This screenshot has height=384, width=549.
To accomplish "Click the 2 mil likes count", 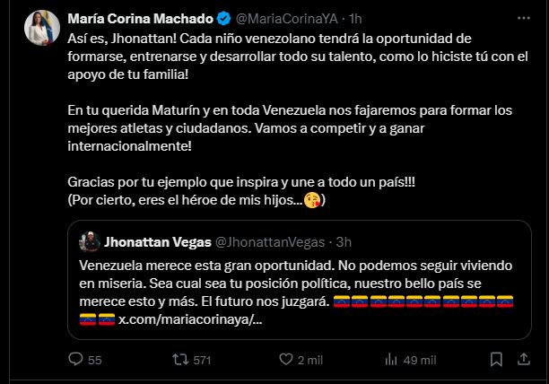I will point(310,360).
